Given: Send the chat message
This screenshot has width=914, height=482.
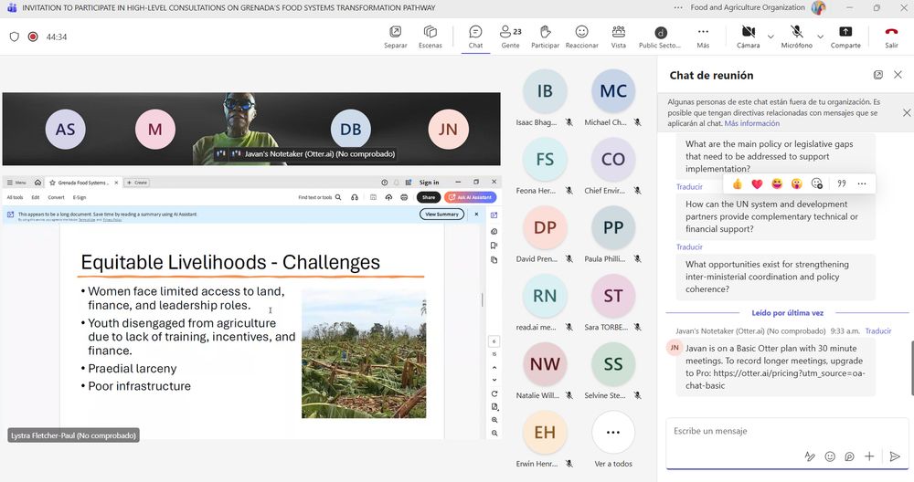Looking at the screenshot, I should 895,456.
